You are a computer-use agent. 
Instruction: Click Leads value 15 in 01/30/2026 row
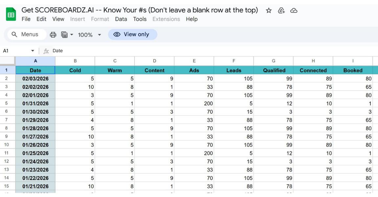234,112
